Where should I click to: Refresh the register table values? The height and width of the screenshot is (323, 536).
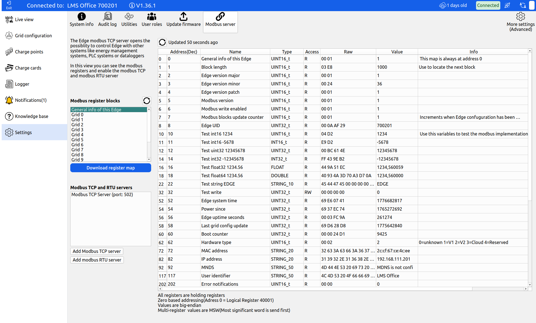click(162, 42)
